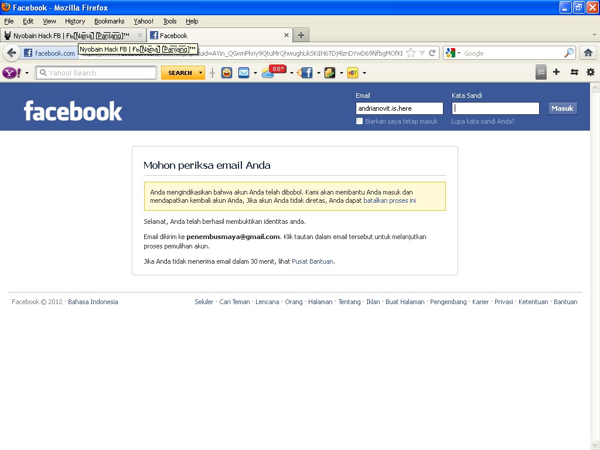Click the yellow SEARCH button
This screenshot has height=450, width=600.
coord(179,73)
